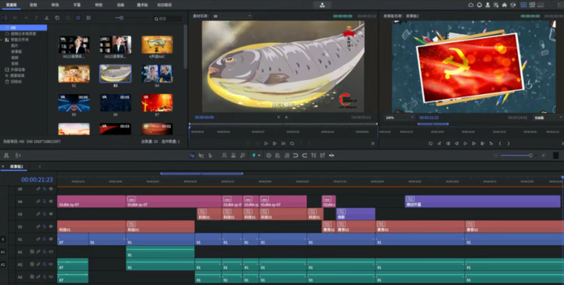Click the pointer arrow tool in timeline toolbar
Viewport: 564px width, 285px height.
210,155
